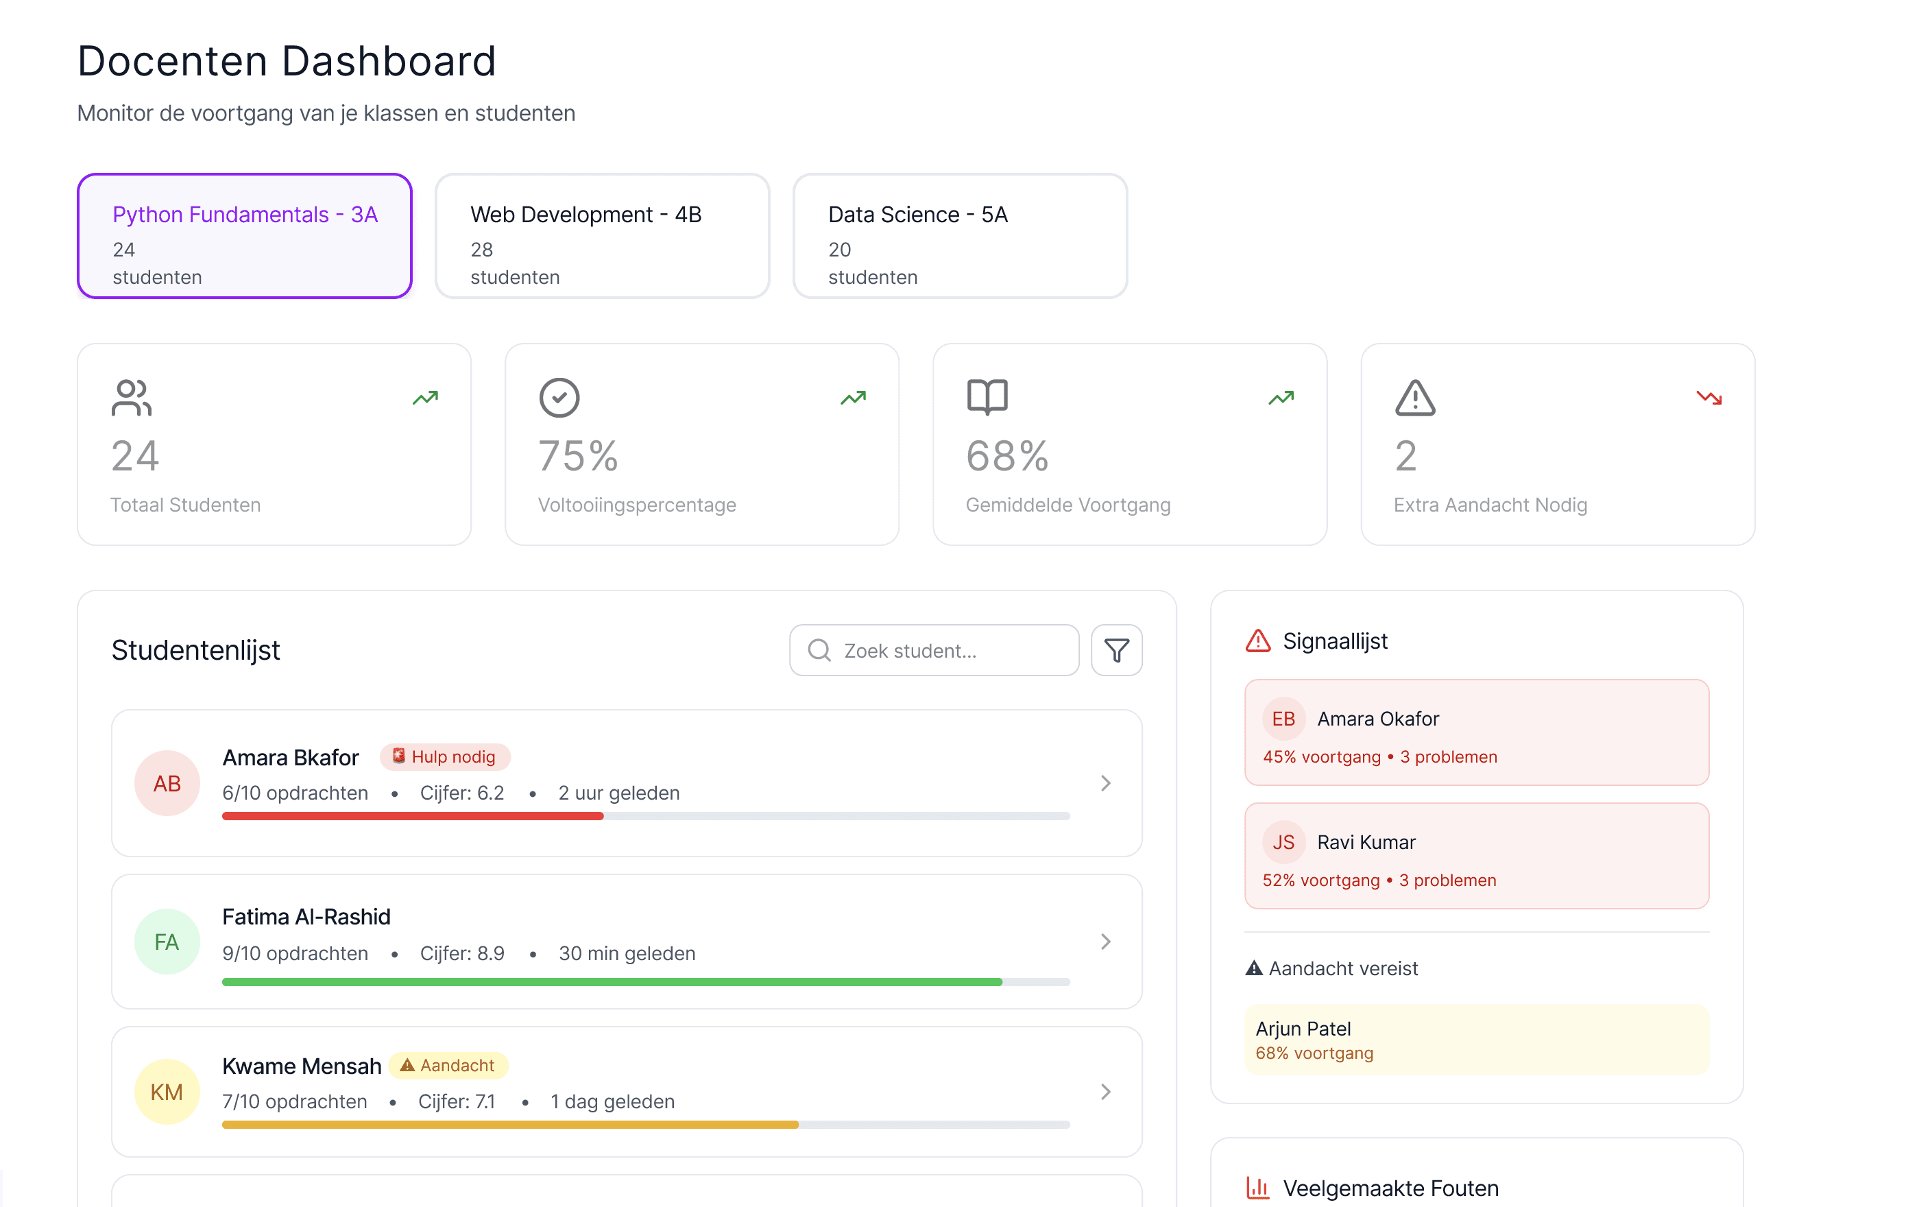Toggle the Hulp nodig badge on Amara Bkafor
Screen dimensions: 1932x1207
tap(446, 756)
